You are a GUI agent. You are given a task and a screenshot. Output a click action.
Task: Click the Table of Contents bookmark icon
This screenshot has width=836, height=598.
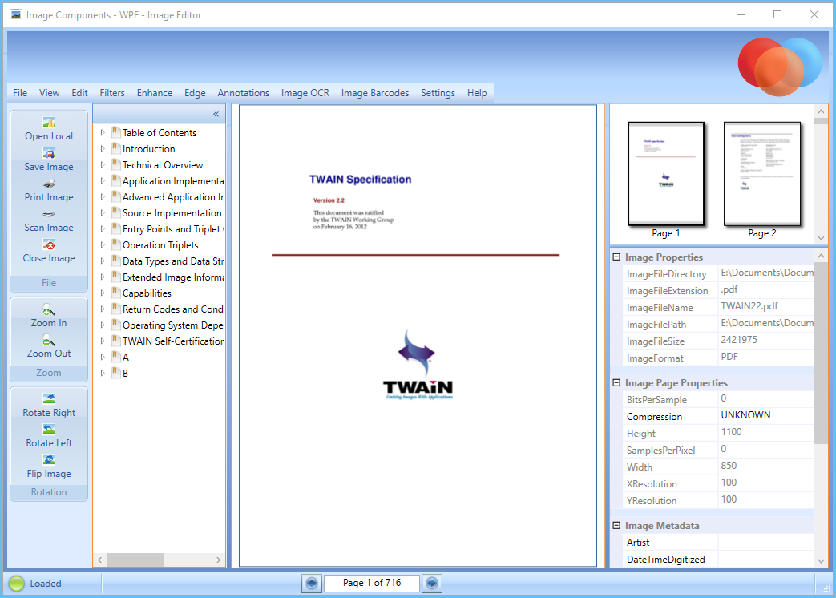[x=115, y=132]
